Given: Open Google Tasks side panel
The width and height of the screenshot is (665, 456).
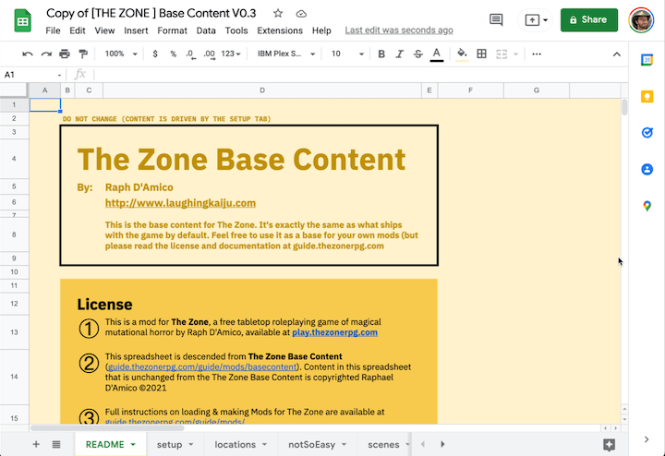Looking at the screenshot, I should [647, 133].
